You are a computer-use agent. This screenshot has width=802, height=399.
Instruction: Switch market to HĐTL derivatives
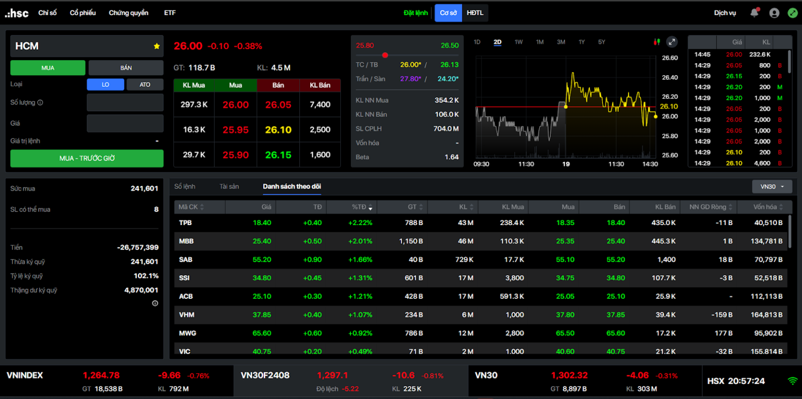(x=475, y=13)
